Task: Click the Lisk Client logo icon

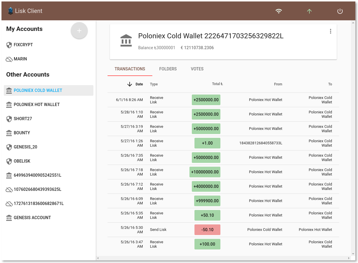Action: pos(11,11)
